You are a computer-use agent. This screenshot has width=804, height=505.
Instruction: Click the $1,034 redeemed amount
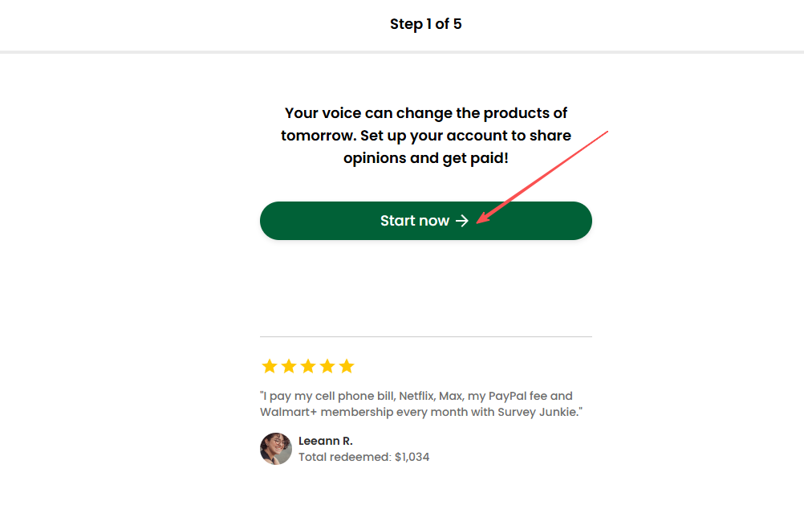[x=412, y=457]
